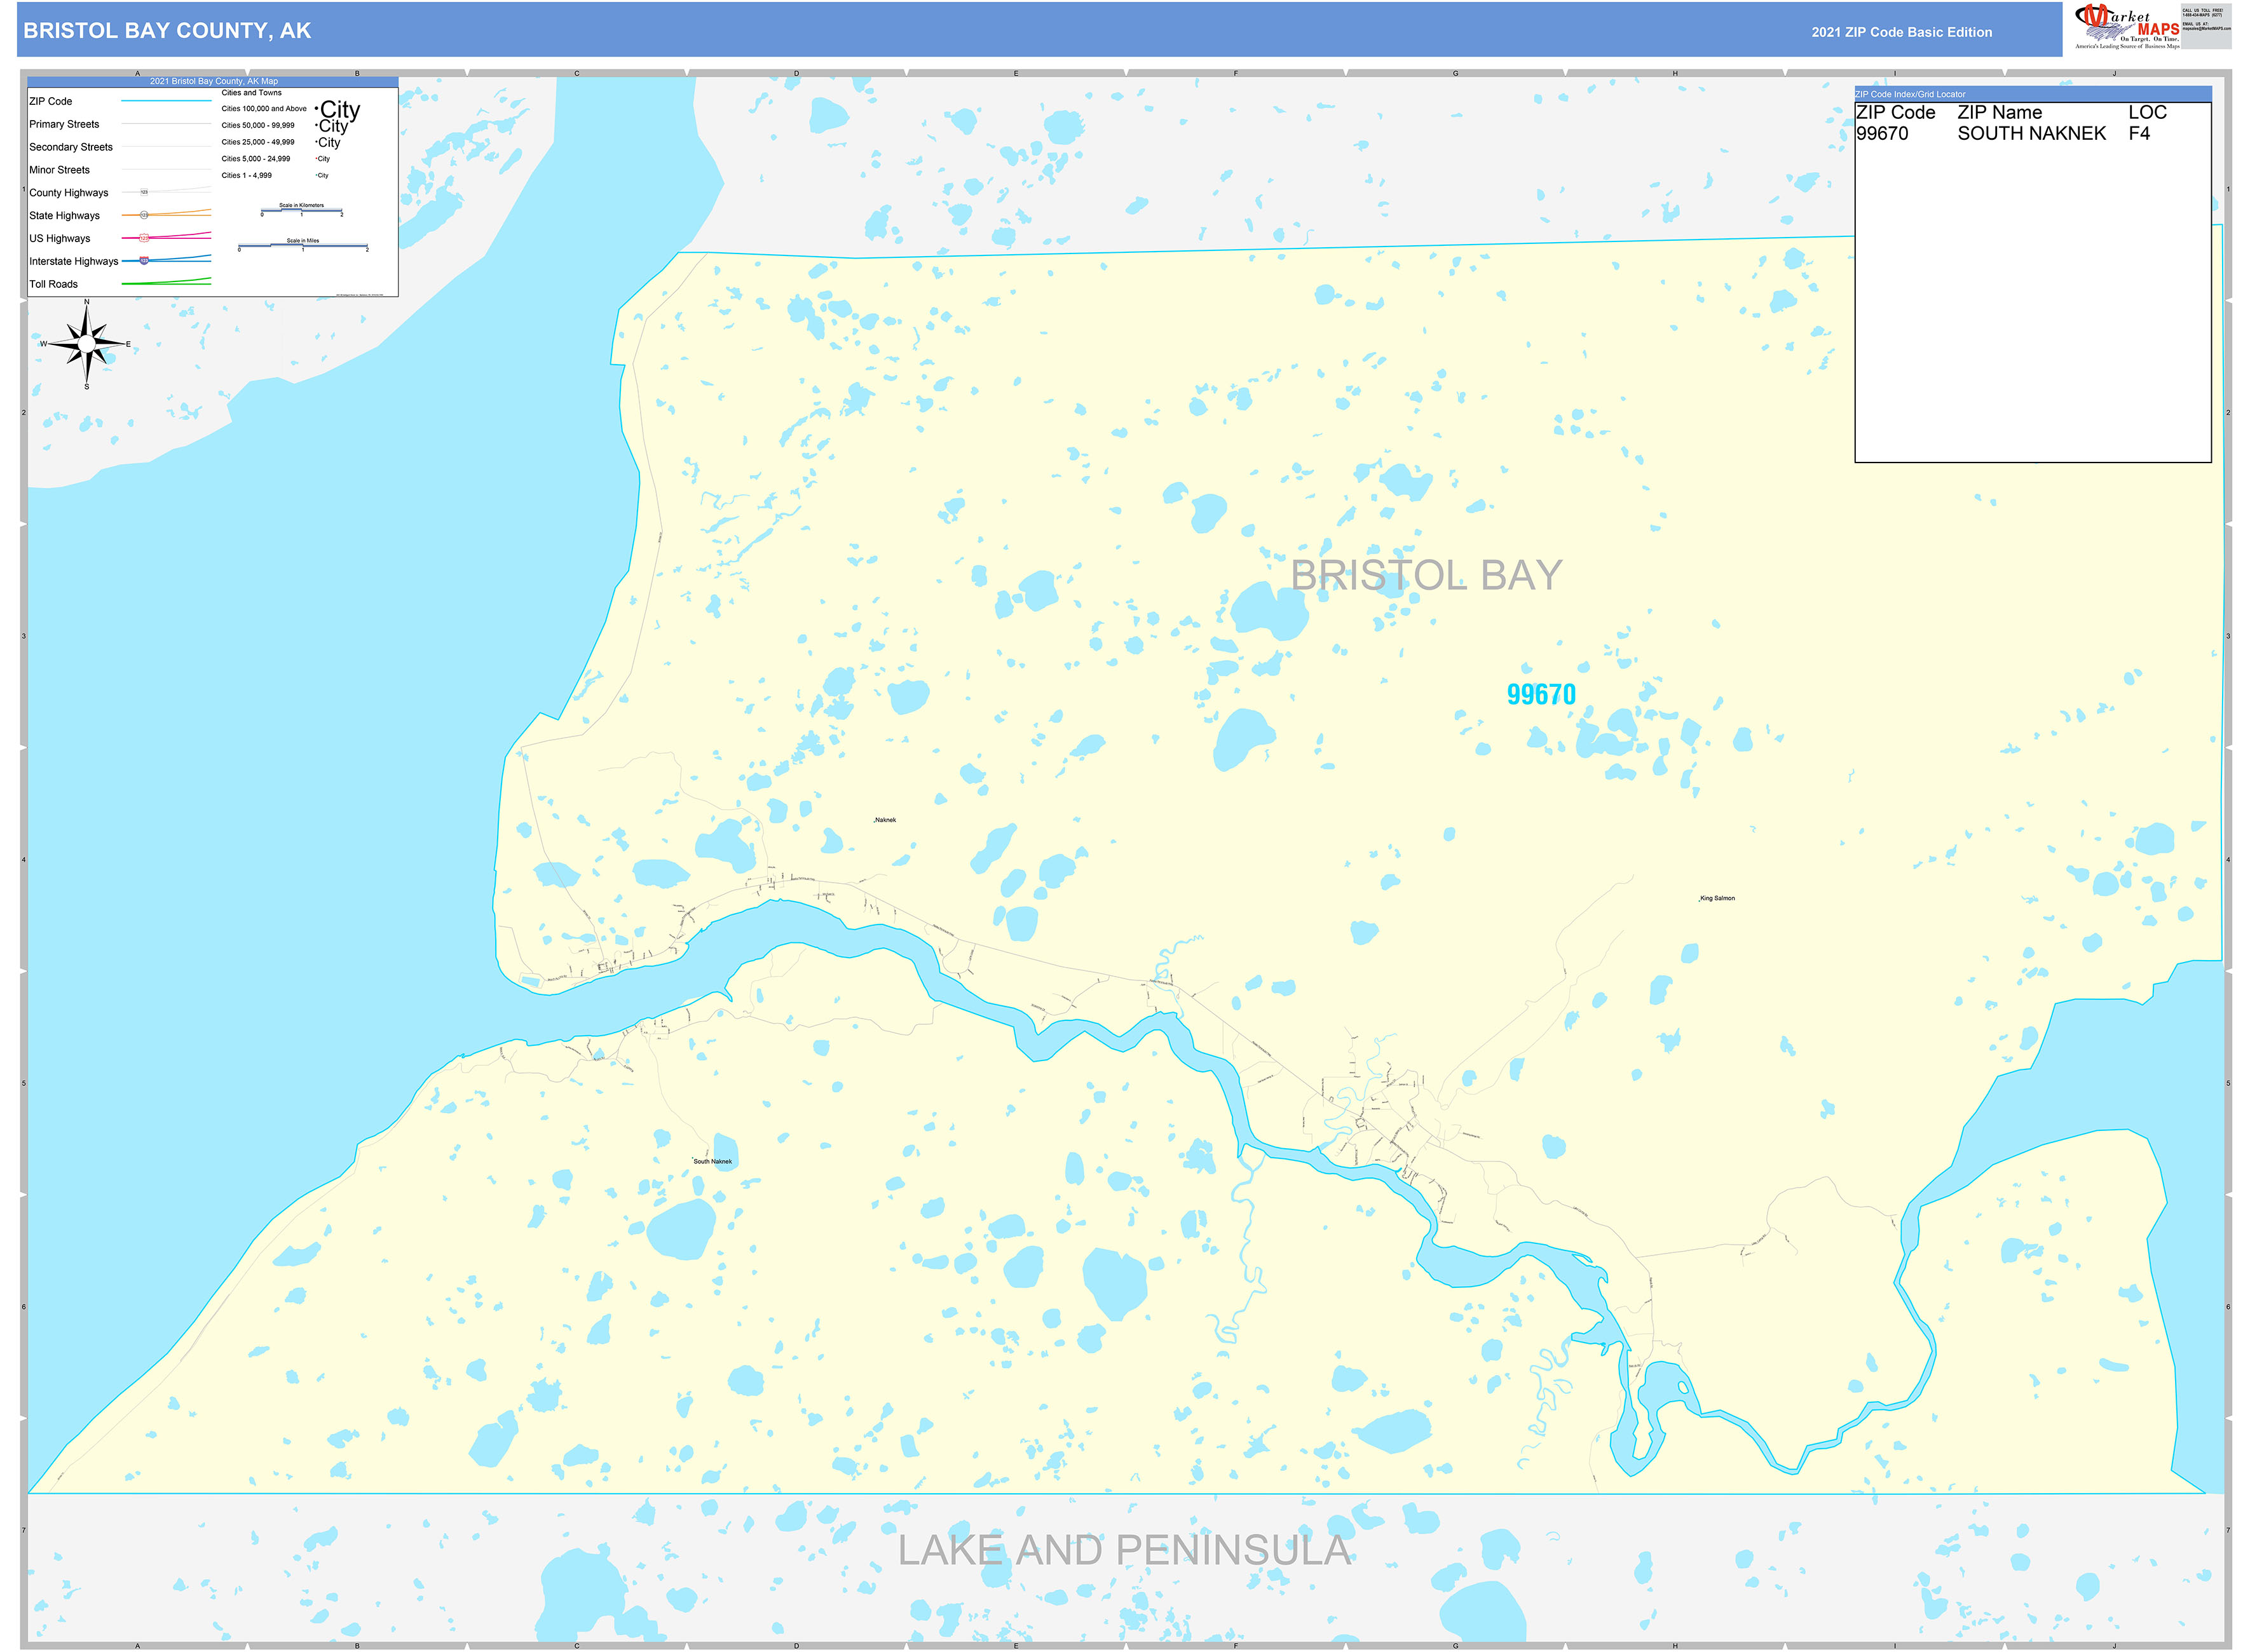Click the South Naknek town label on the map
2243x1652 pixels.
coord(712,1162)
